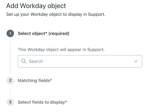The width and height of the screenshot is (148, 112).
Task: Click the (required) label text
Action: point(59,33)
